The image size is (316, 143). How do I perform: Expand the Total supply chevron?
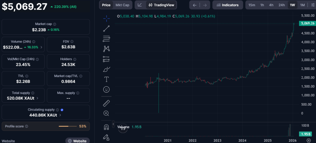pyautogui.click(x=38, y=98)
